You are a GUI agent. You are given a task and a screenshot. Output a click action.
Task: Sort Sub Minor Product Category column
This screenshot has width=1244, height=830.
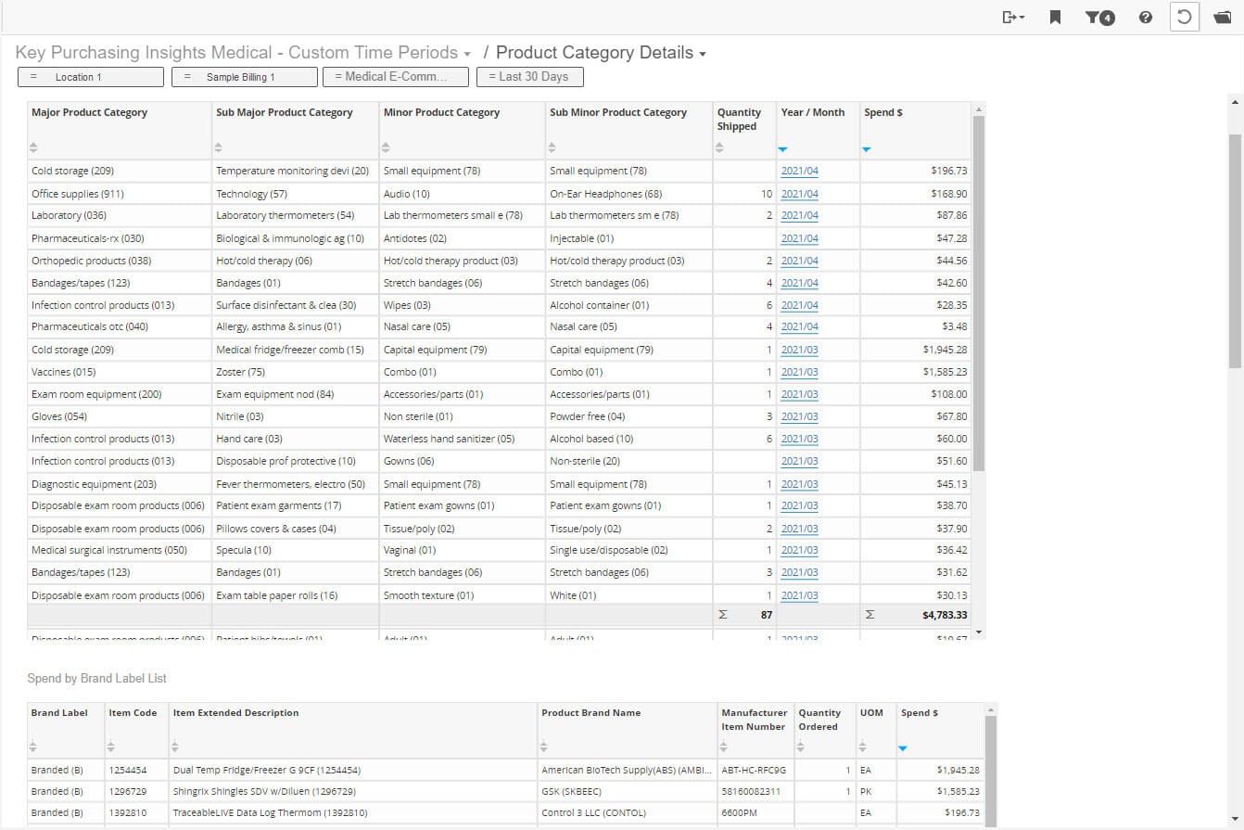pyautogui.click(x=552, y=147)
